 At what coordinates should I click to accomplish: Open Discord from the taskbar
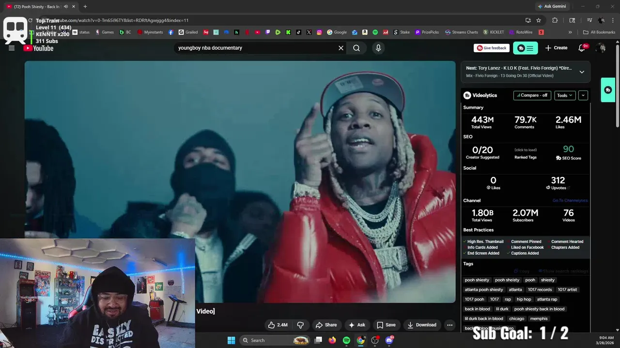389,340
